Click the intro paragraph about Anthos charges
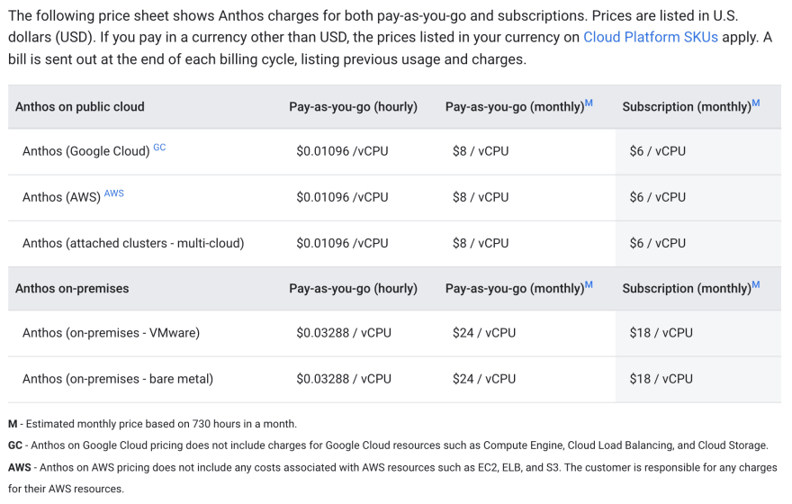792x504 pixels. coord(390,38)
